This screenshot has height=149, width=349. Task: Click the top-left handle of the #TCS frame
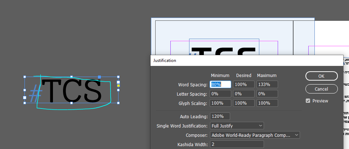[x=24, y=77]
